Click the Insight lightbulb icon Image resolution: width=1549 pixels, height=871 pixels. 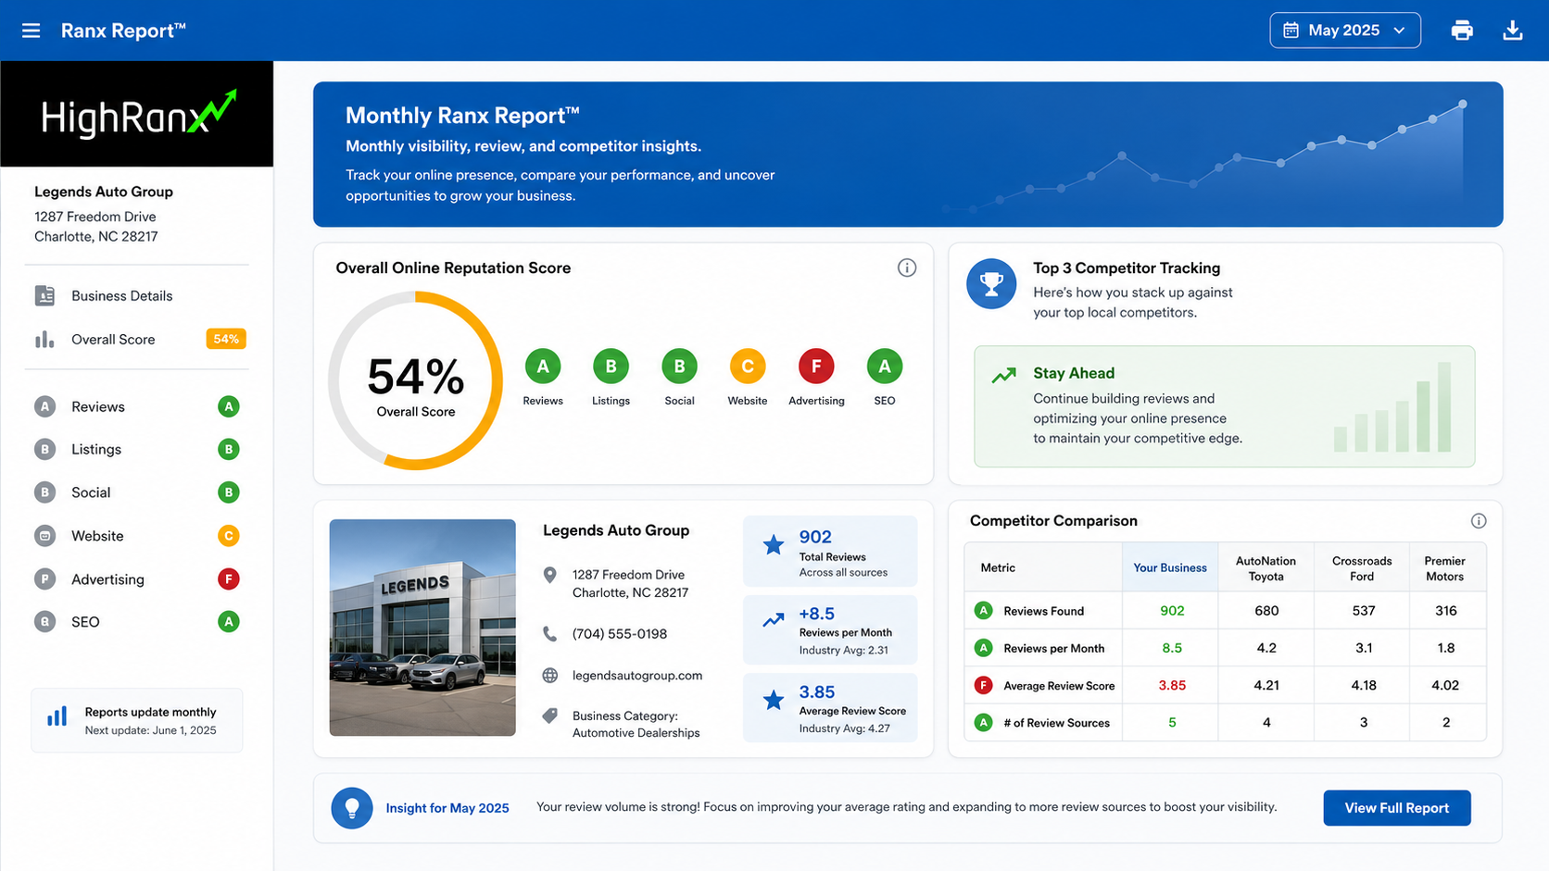[x=352, y=808]
